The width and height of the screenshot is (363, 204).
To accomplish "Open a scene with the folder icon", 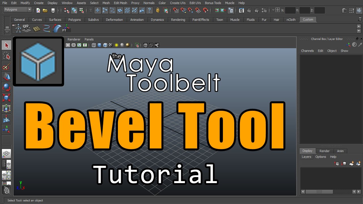I will [x=45, y=10].
